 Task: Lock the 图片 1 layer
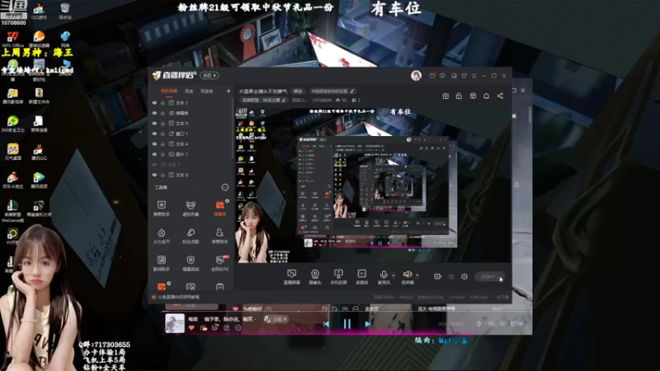click(163, 154)
